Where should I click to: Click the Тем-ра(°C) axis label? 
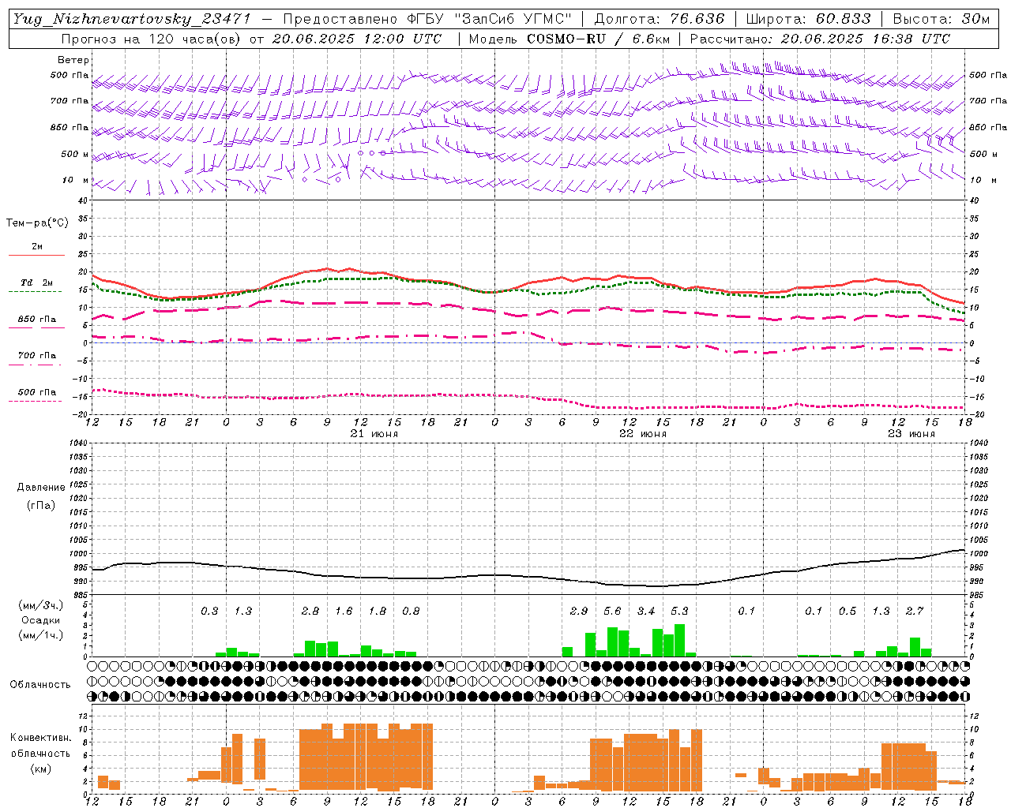coord(37,223)
